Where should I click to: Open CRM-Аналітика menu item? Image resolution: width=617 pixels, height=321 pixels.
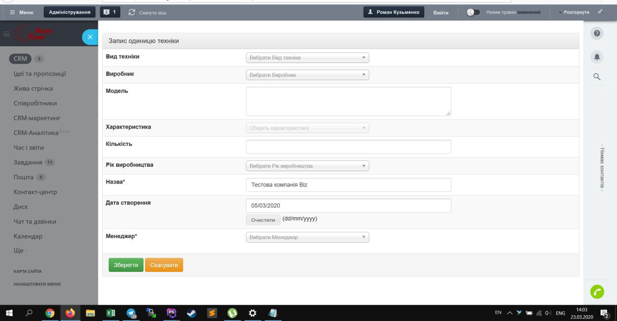coord(36,133)
